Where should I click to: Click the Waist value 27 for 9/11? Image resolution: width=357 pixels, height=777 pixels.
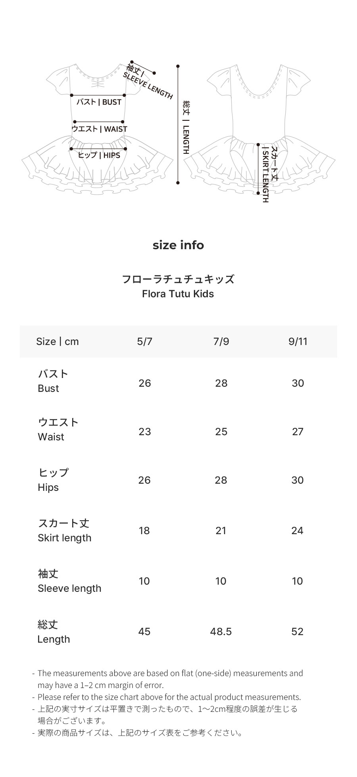coord(297,432)
